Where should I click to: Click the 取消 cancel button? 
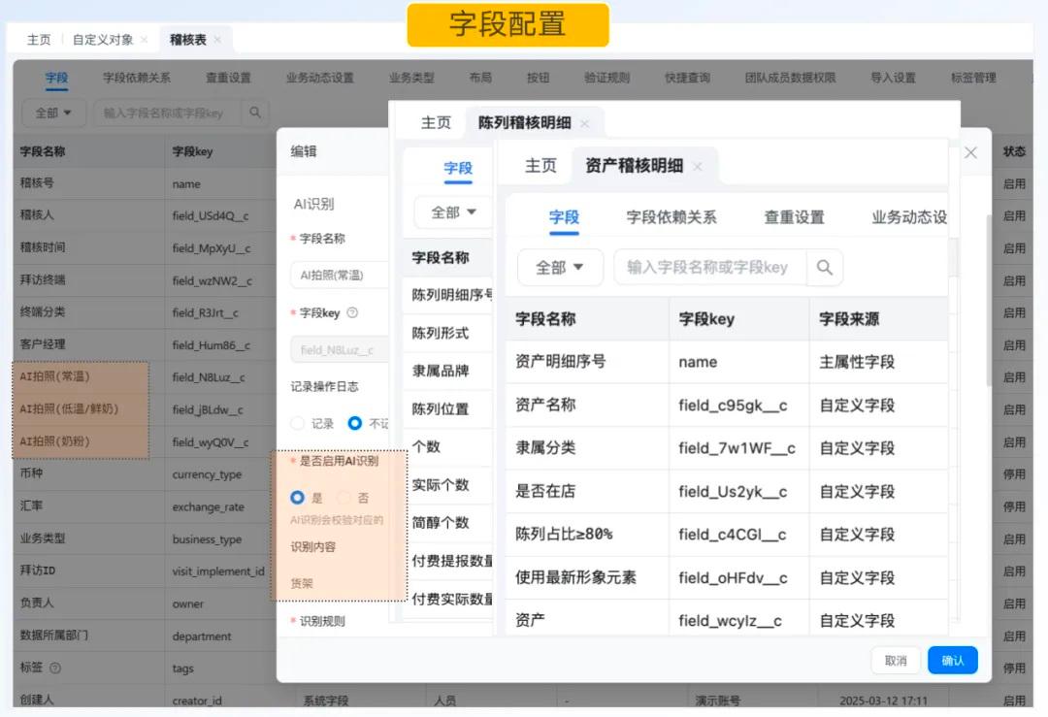(x=895, y=659)
